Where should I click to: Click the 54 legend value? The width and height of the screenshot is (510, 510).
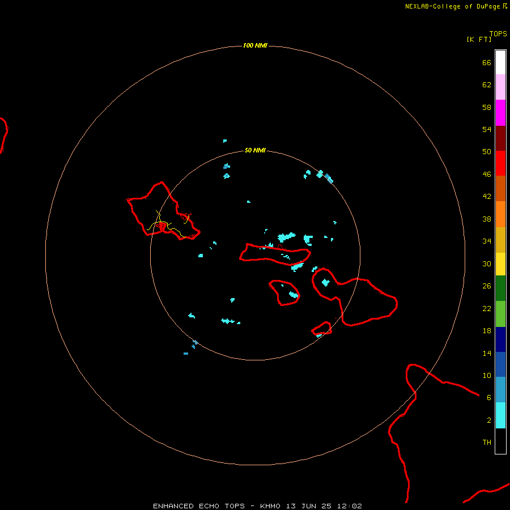[487, 129]
